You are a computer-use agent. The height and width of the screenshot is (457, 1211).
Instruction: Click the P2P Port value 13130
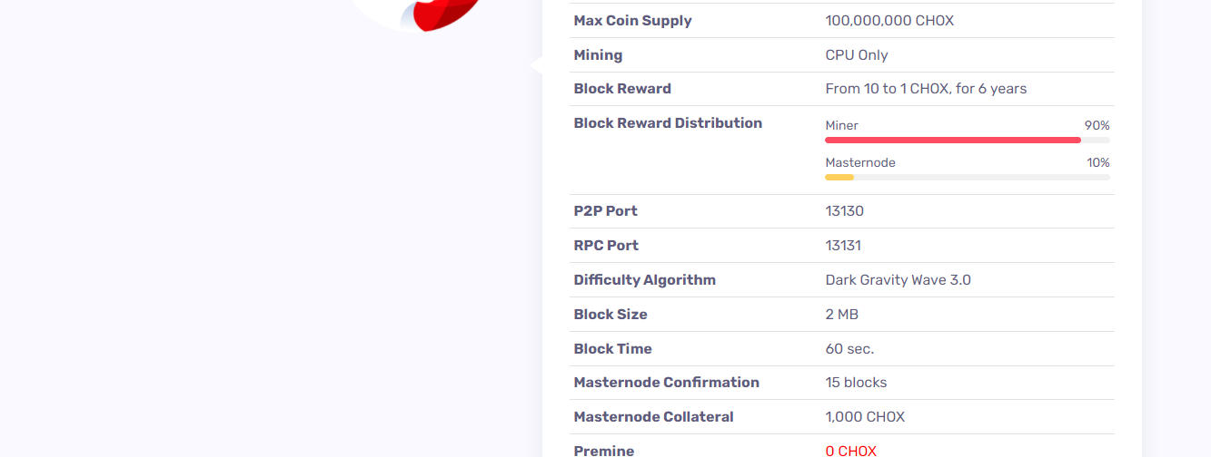pyautogui.click(x=844, y=211)
